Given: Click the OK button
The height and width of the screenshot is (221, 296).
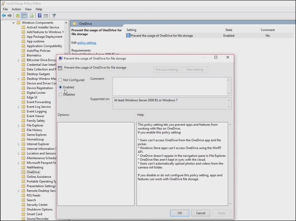Looking at the screenshot, I should click(180, 213).
